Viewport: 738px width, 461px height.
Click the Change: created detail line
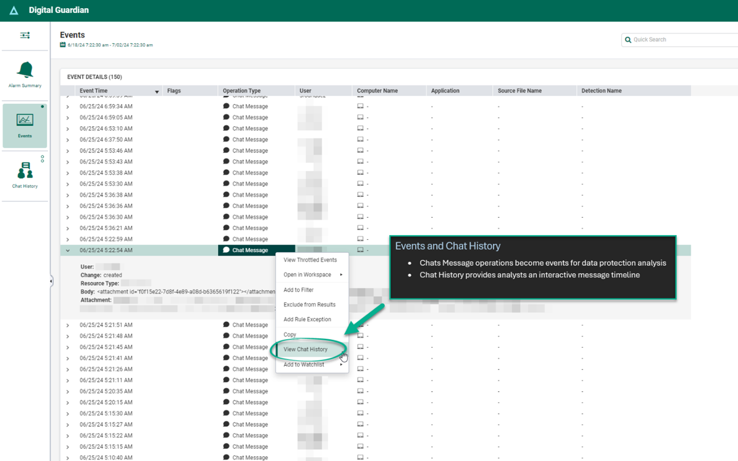click(x=101, y=275)
